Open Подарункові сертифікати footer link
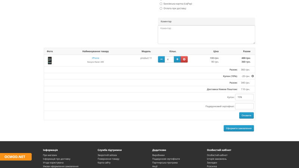Screen dimensions: 299x168 (166, 159)
